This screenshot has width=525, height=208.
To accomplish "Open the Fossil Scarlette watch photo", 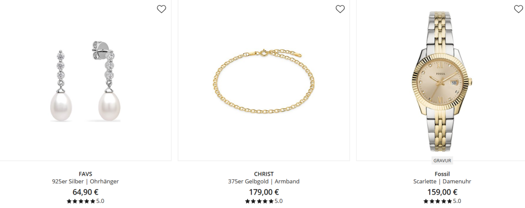I will pyautogui.click(x=442, y=80).
